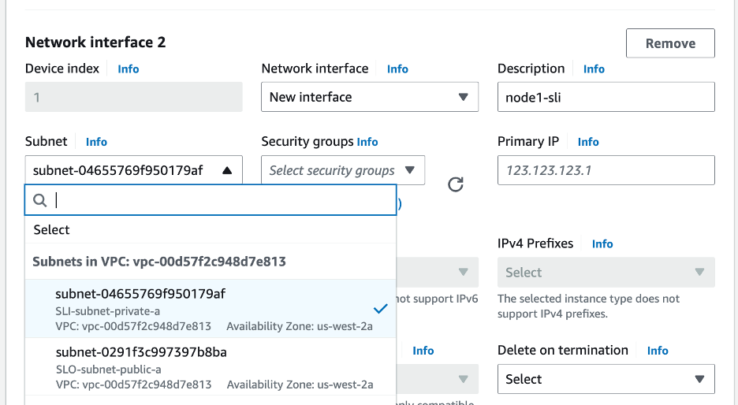738x405 pixels.
Task: Click the checkmark on the selected subnet
Action: point(380,309)
